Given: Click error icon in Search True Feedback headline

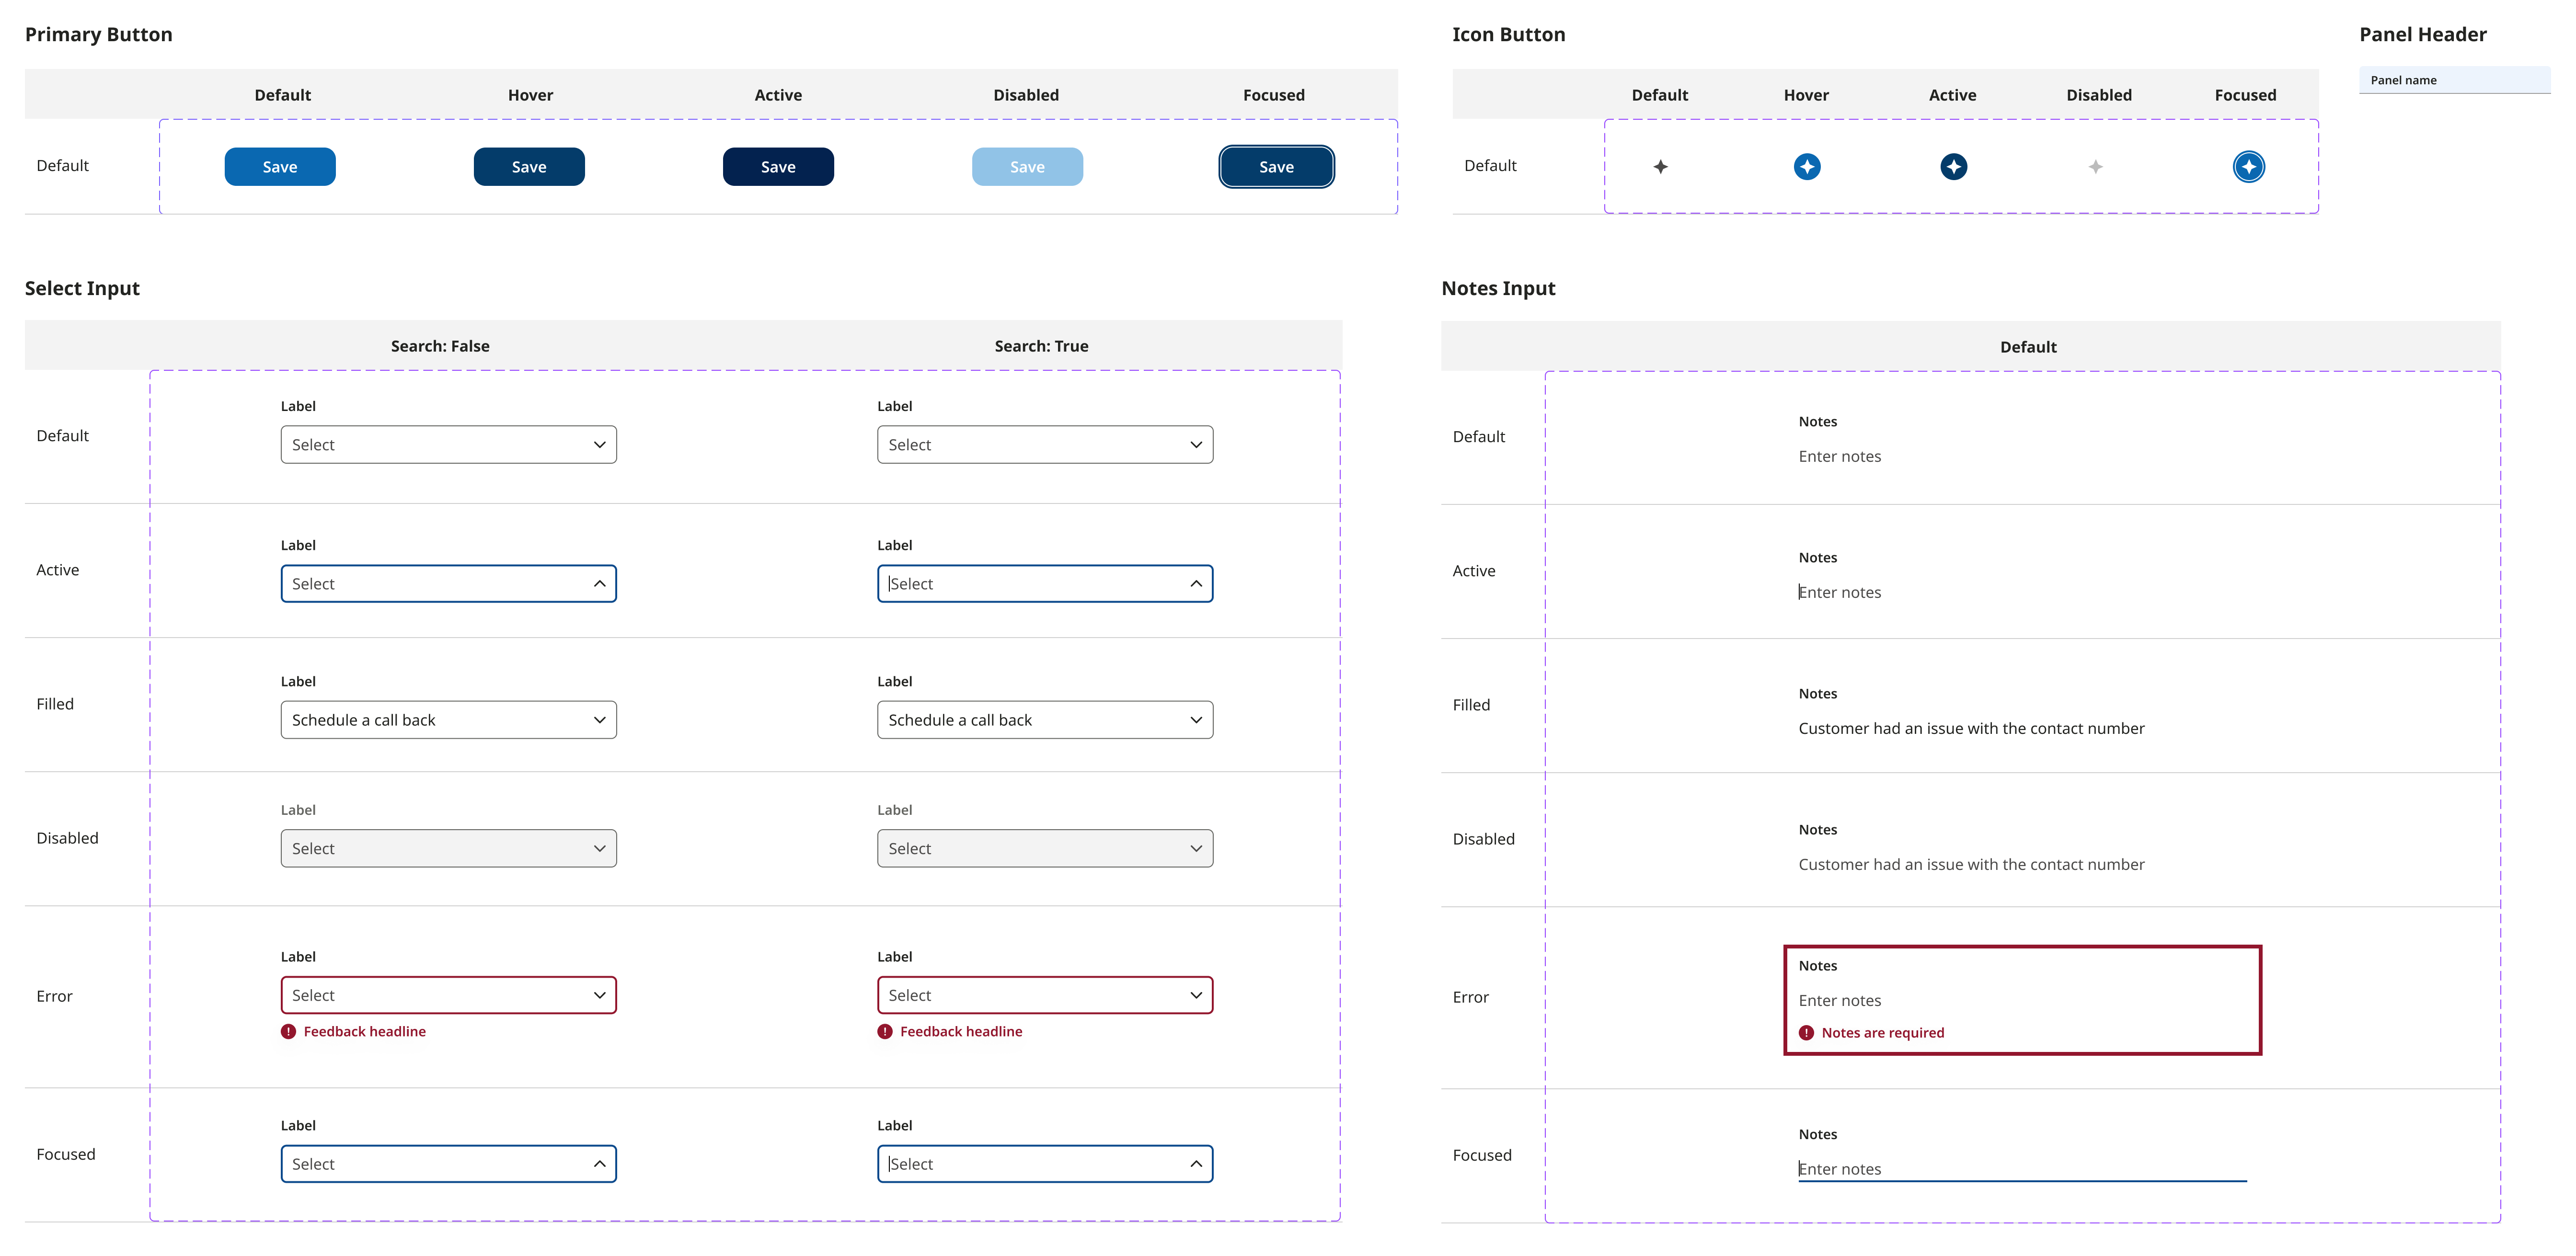Looking at the screenshot, I should click(x=885, y=1031).
